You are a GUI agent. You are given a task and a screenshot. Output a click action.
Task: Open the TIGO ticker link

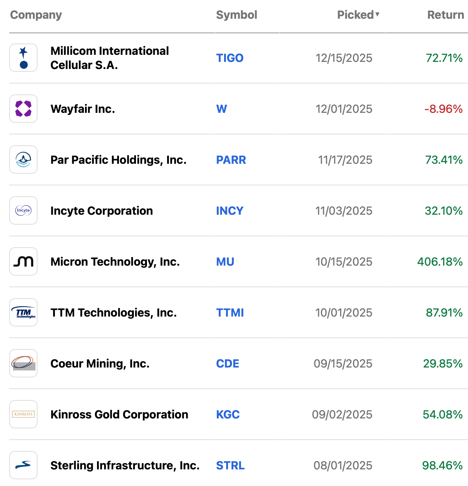point(230,58)
